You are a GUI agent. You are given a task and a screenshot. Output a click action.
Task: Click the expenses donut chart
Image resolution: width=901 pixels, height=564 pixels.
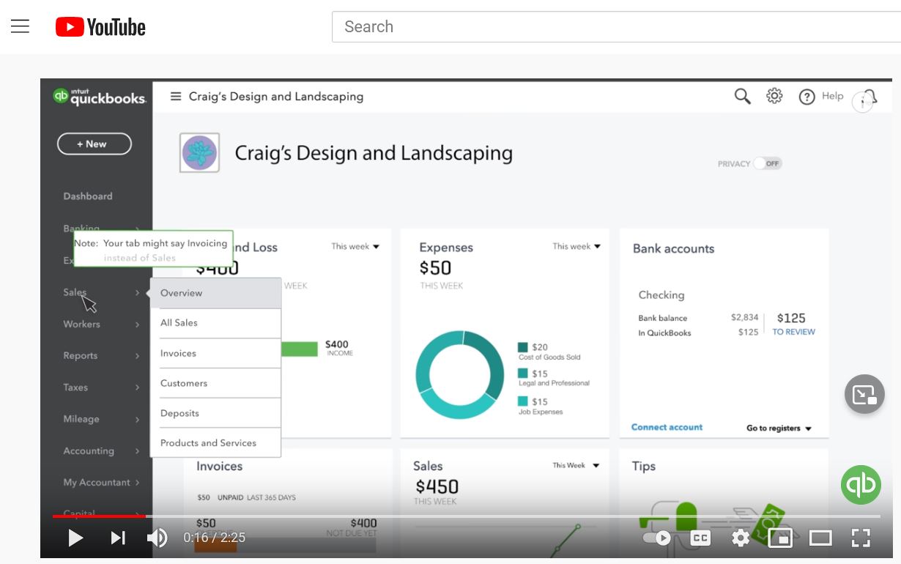460,374
